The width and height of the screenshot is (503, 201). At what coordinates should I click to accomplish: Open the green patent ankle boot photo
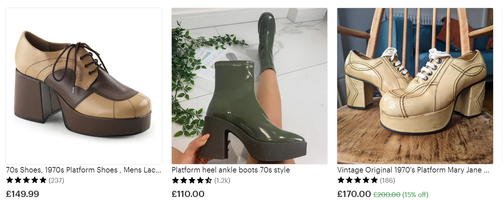coord(249,86)
